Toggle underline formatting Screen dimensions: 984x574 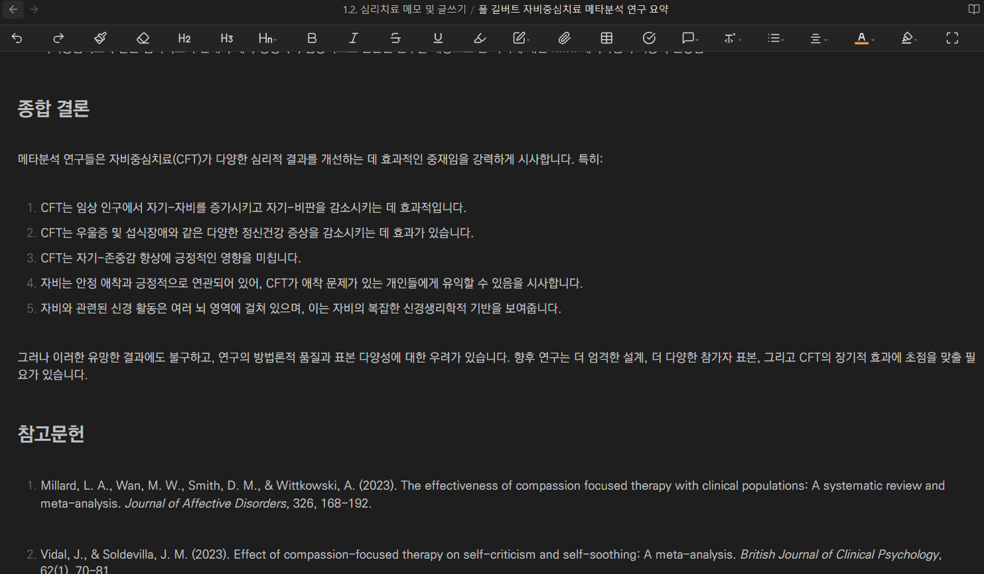click(438, 38)
